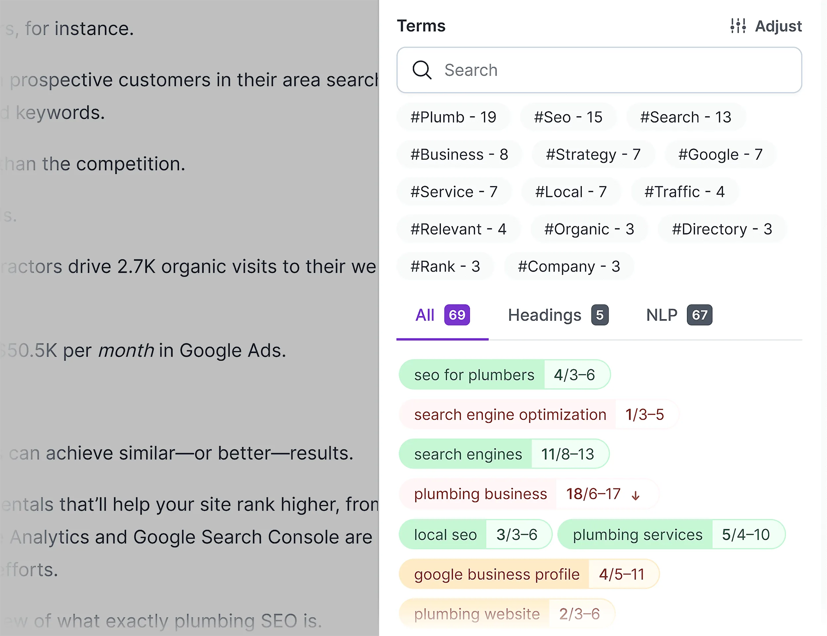Image resolution: width=827 pixels, height=636 pixels.
Task: Click the #Google tag chip
Action: [x=720, y=154]
